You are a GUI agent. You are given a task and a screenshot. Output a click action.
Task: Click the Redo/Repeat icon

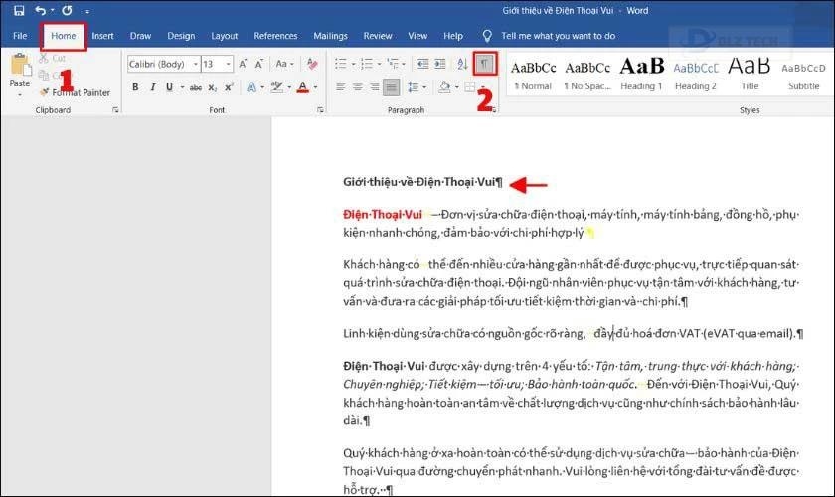click(x=67, y=10)
